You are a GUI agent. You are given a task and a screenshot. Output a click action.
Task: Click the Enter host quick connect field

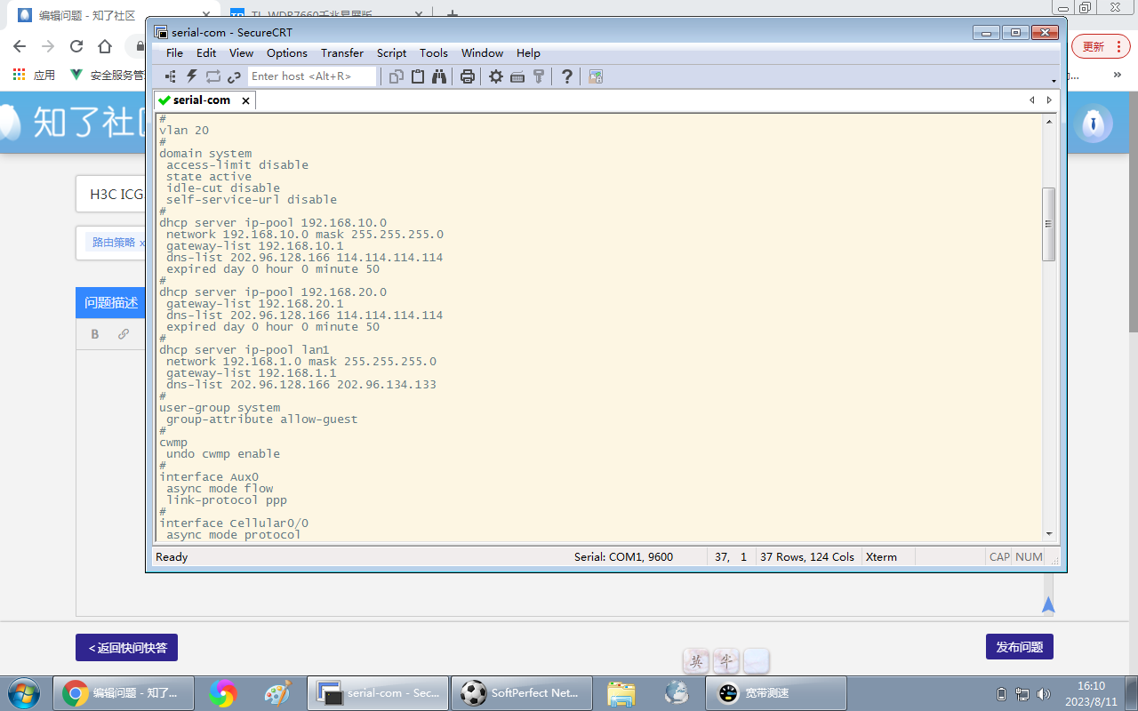[312, 76]
